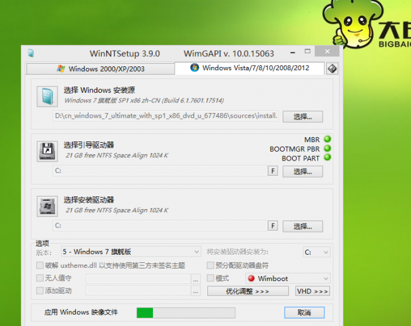The height and width of the screenshot is (326, 411).
Task: Click the BOOTMGR PBR green status light
Action: pyautogui.click(x=327, y=148)
